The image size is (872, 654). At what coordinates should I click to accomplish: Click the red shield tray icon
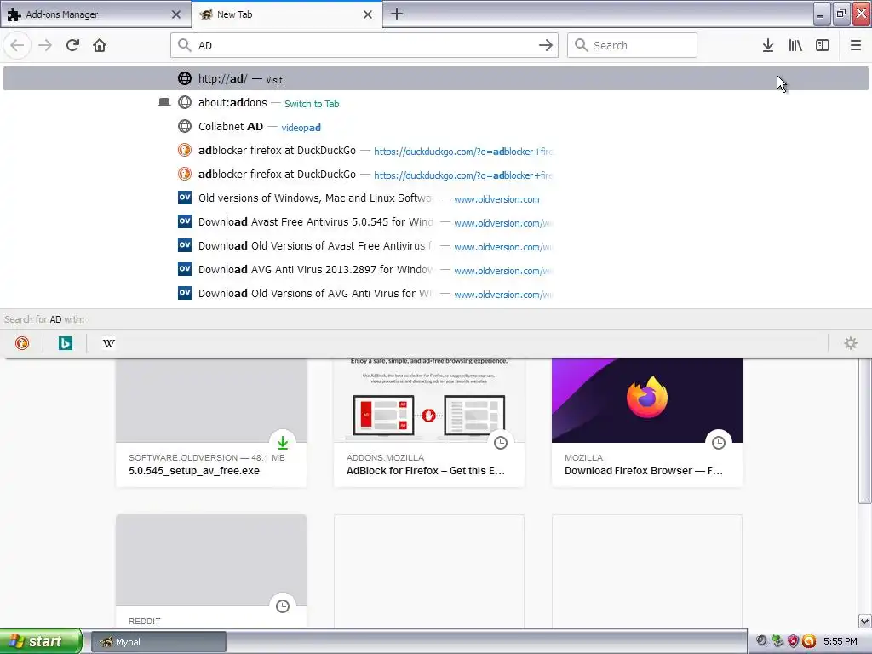point(793,641)
